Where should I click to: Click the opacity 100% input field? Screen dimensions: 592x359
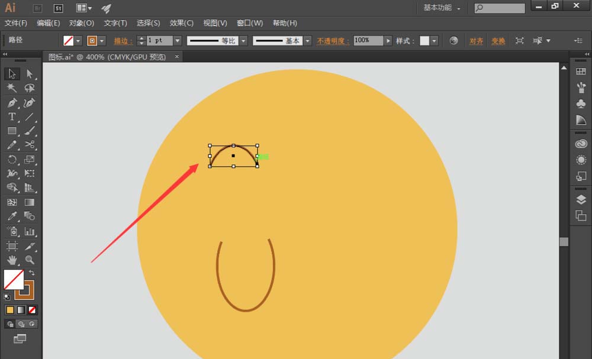point(368,40)
